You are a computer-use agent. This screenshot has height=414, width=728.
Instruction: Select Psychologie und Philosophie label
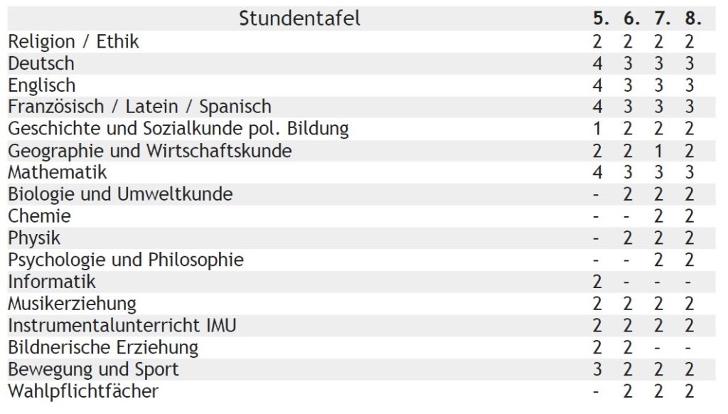(126, 260)
